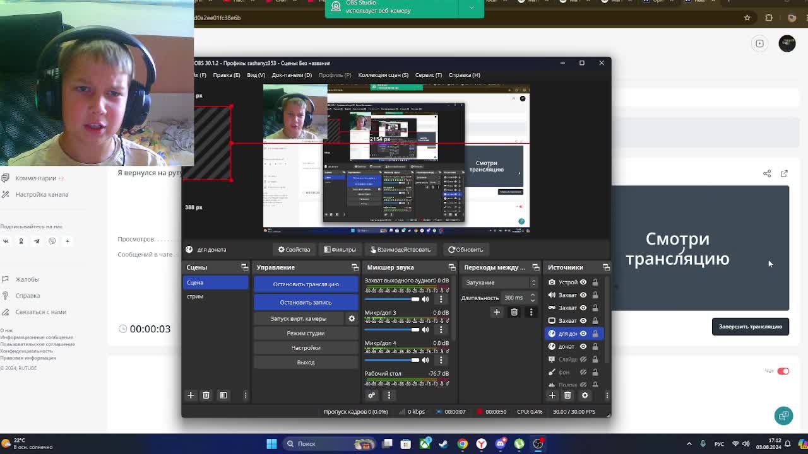Open Rutube support chat bubble icon
The image size is (808, 454).
784,416
